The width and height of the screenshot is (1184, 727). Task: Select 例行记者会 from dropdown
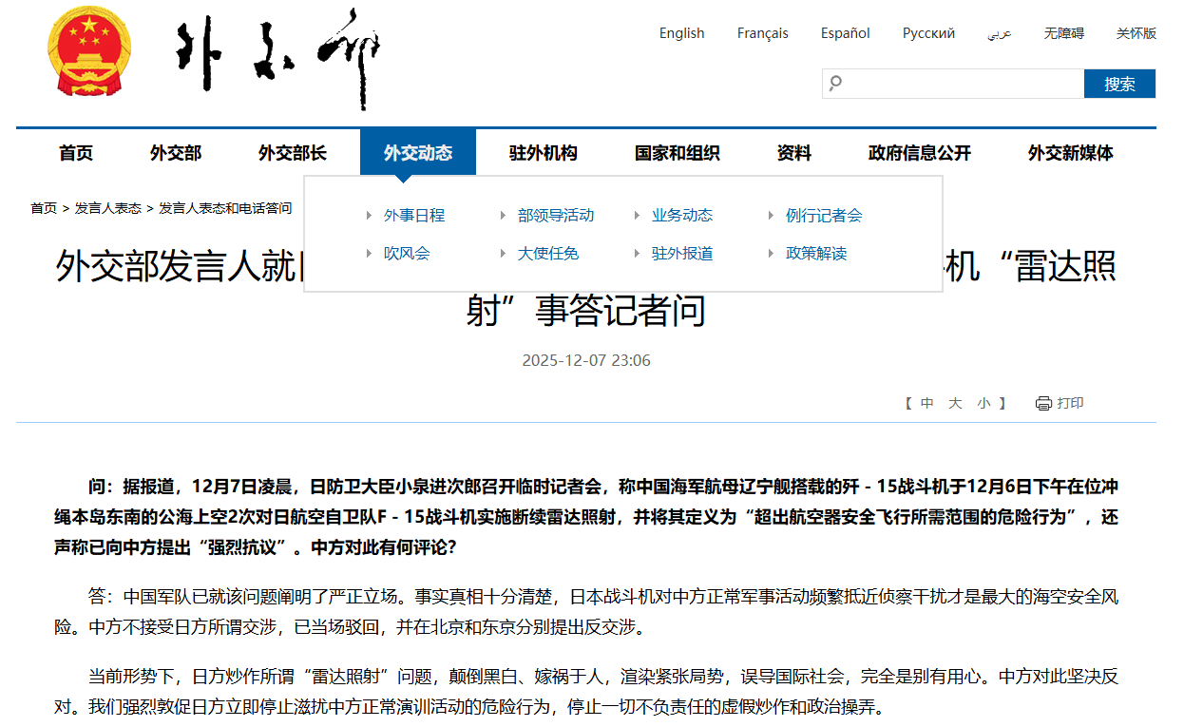click(823, 216)
